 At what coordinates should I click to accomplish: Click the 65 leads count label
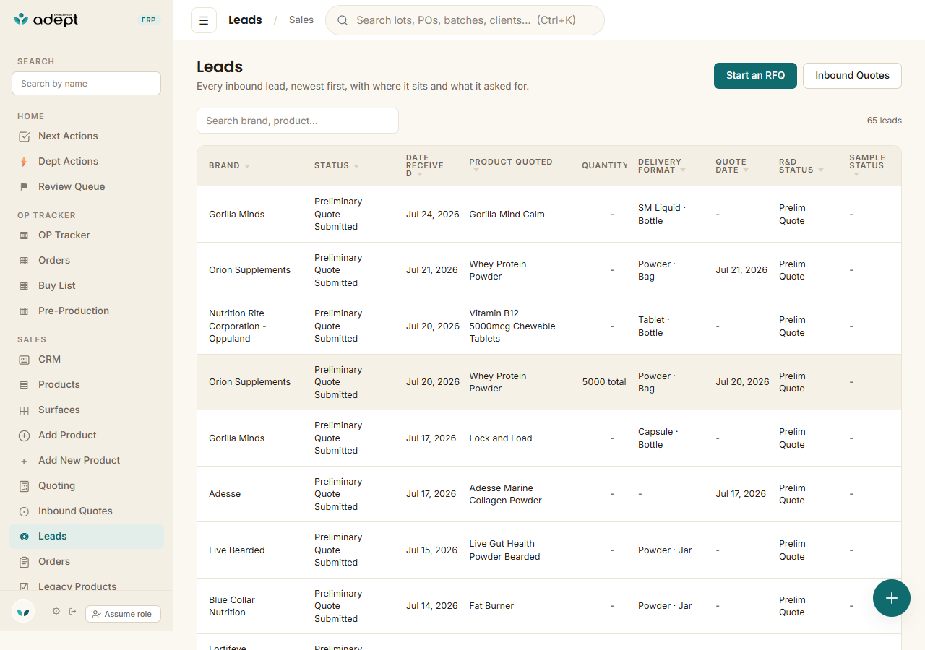pyautogui.click(x=885, y=121)
